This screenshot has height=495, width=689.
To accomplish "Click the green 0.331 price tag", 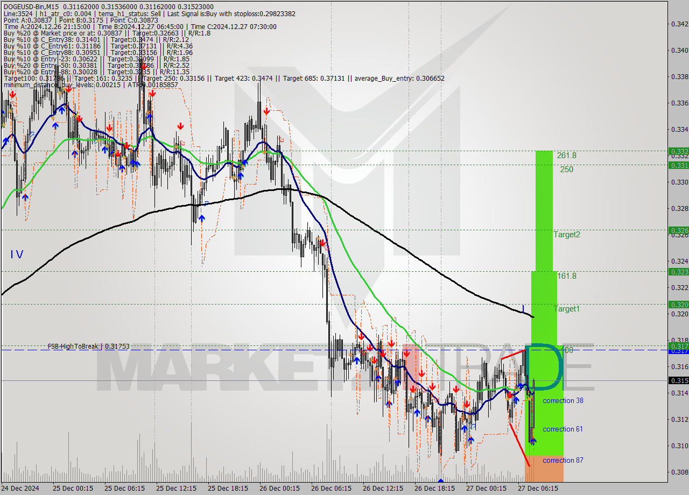I will click(x=678, y=165).
